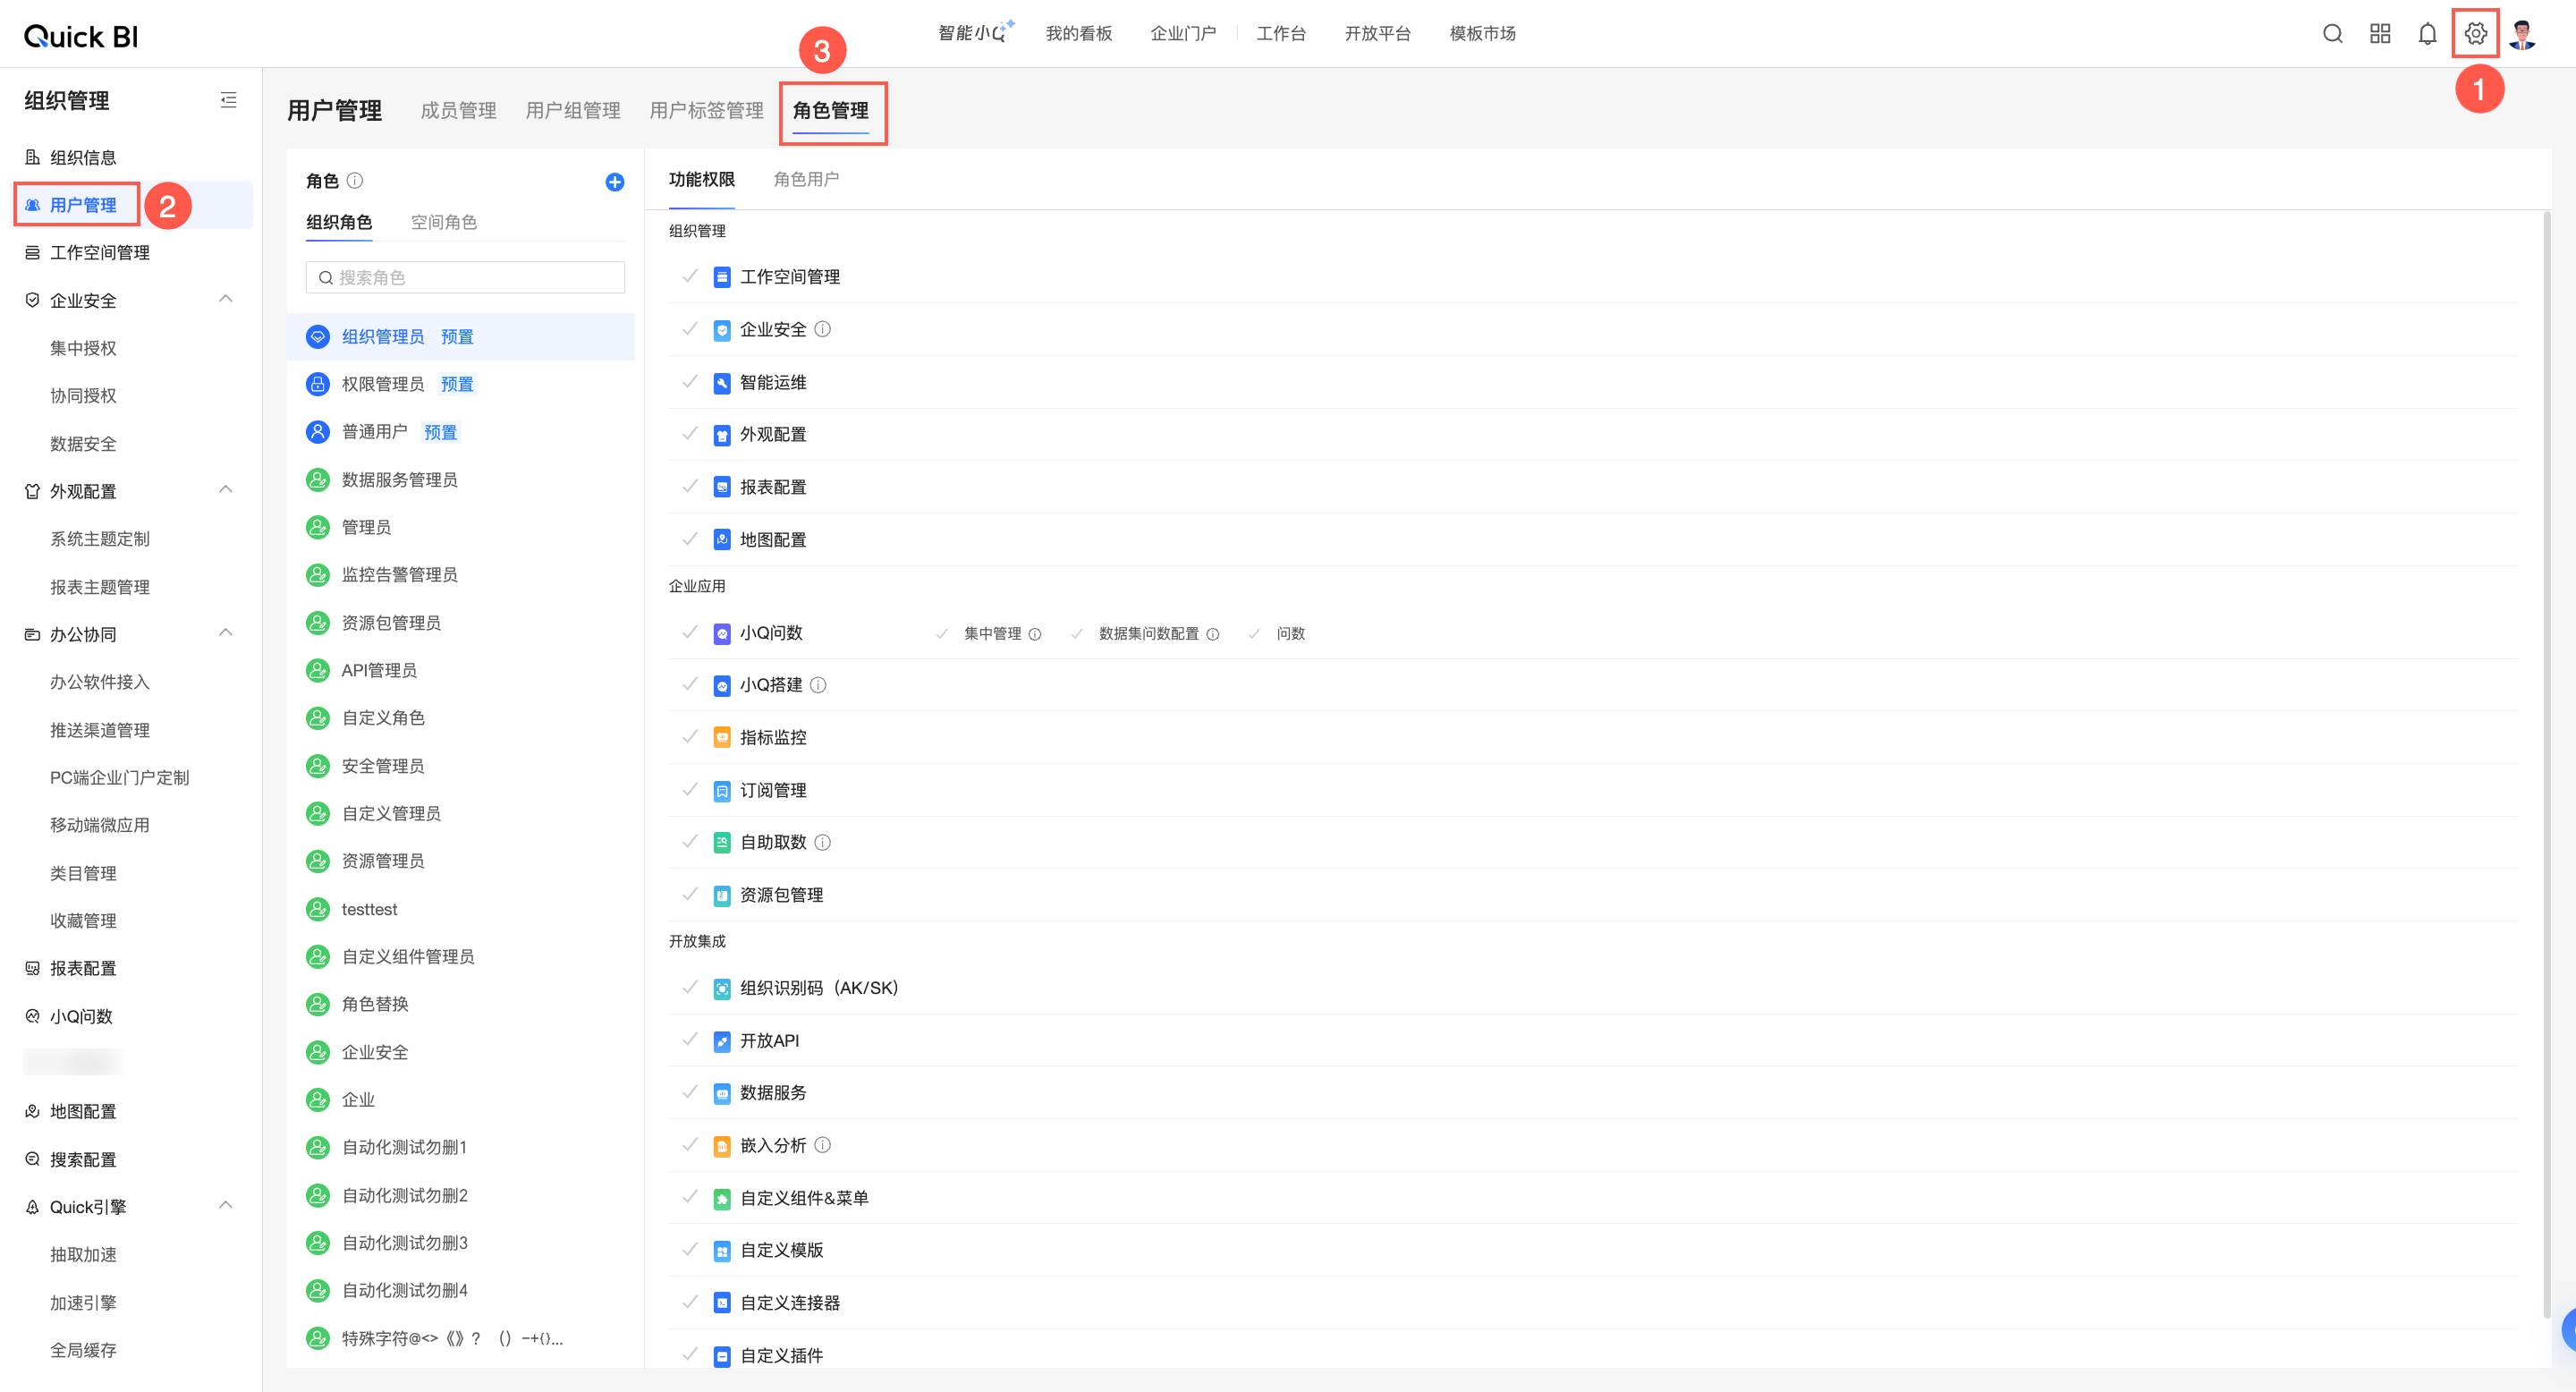Screen dimensions: 2576x1392
Task: Click the 订阅管理 permission icon
Action: click(x=722, y=791)
